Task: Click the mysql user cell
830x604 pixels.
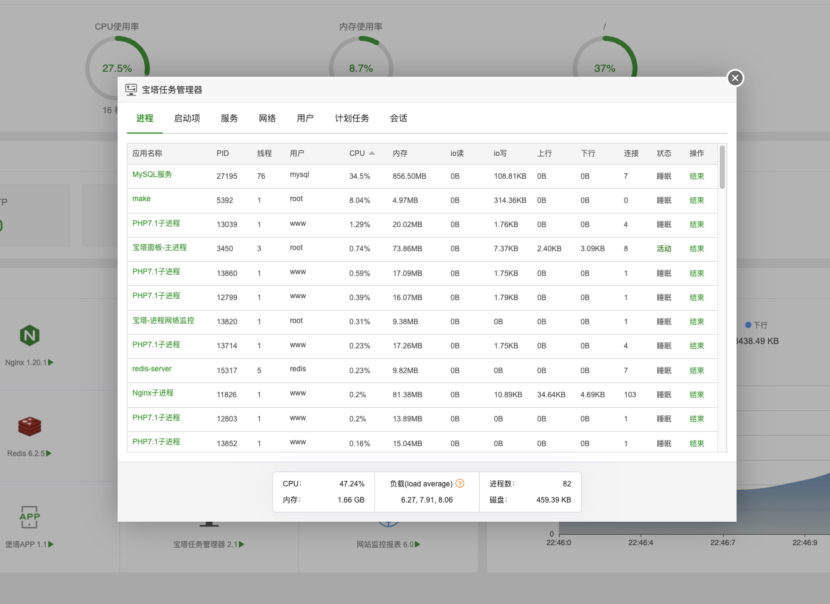Action: pos(300,175)
